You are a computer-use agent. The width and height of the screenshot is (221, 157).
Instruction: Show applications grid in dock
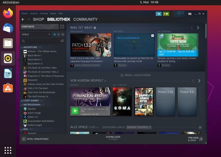pos(8,150)
